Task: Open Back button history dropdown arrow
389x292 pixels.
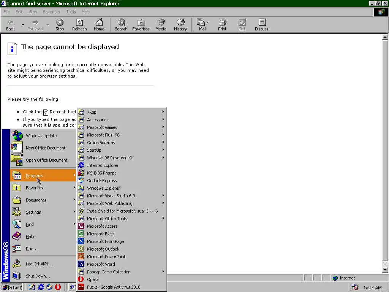Action: [23, 25]
